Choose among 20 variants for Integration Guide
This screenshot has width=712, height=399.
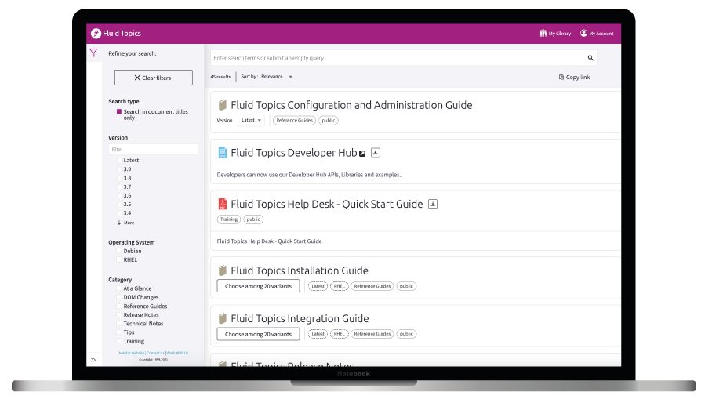pyautogui.click(x=258, y=334)
